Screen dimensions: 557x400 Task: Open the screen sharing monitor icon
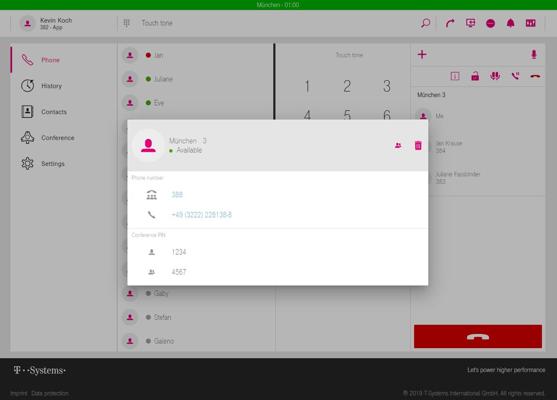click(x=470, y=23)
